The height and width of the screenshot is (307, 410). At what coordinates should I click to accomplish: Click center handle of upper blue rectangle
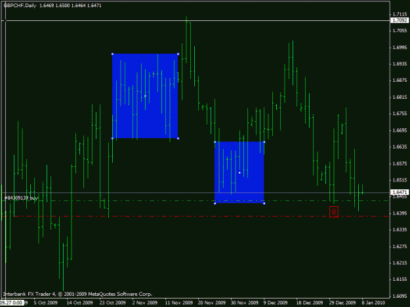tap(146, 96)
